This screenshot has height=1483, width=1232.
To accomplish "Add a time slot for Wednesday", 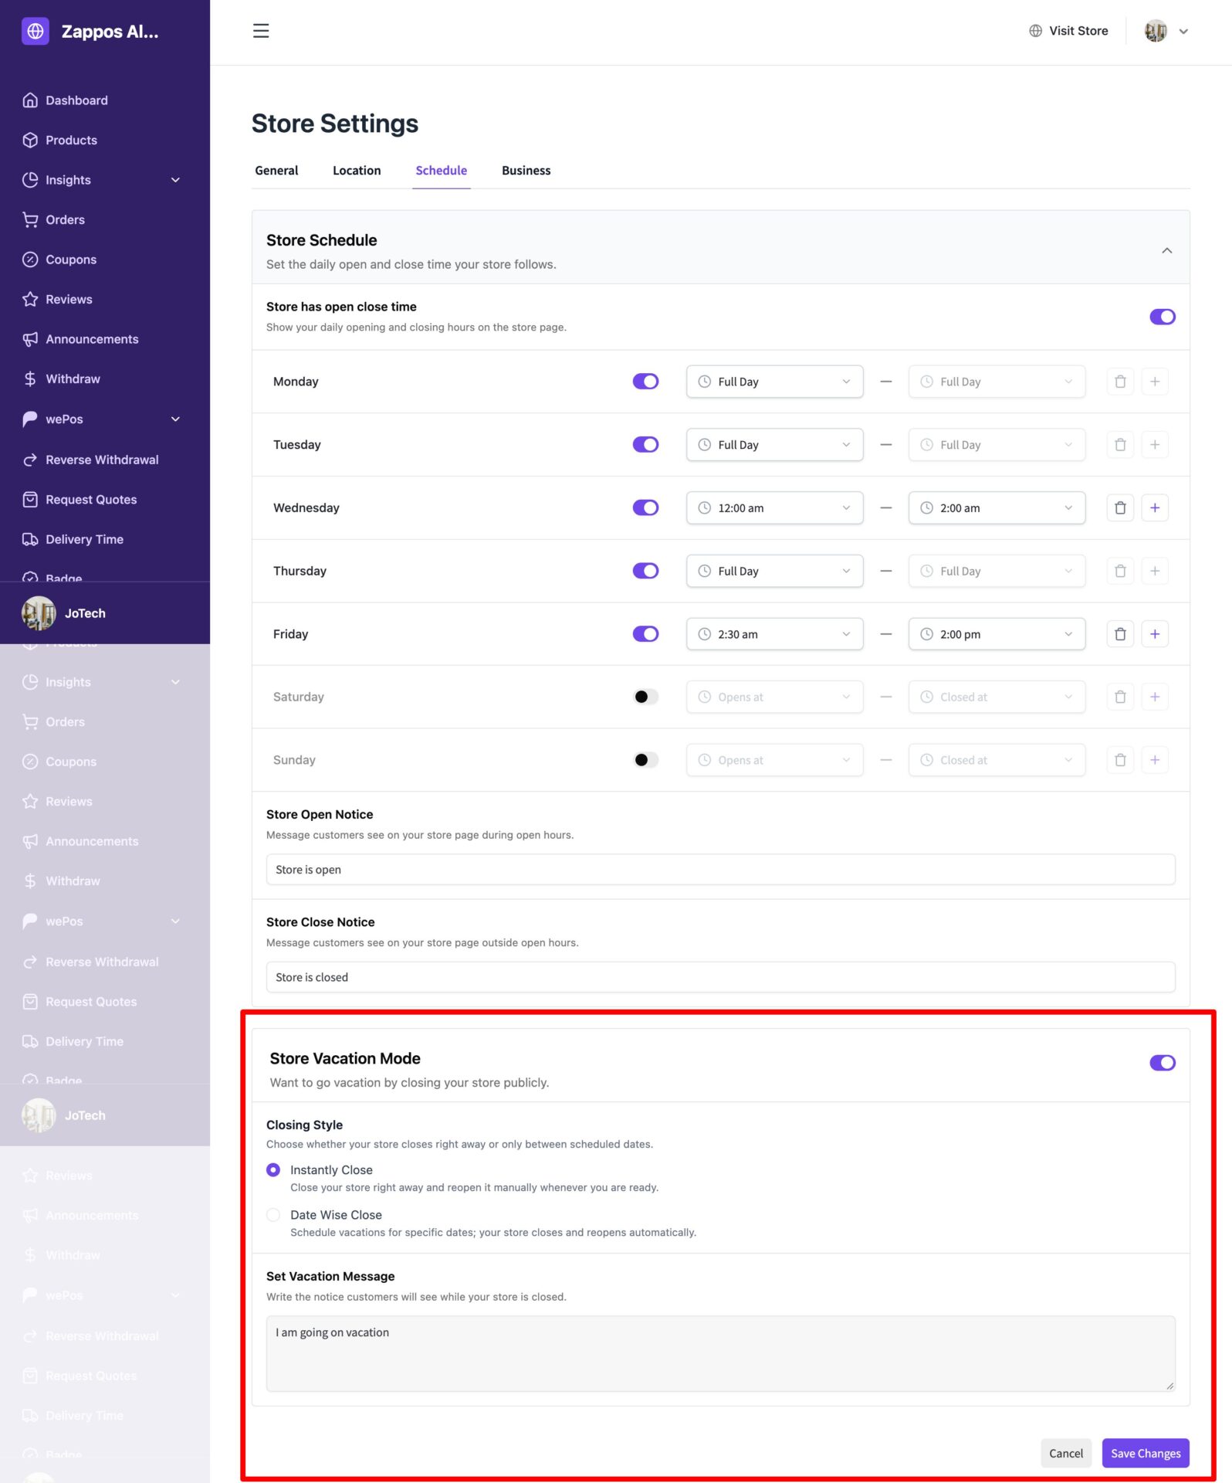I will [1155, 507].
